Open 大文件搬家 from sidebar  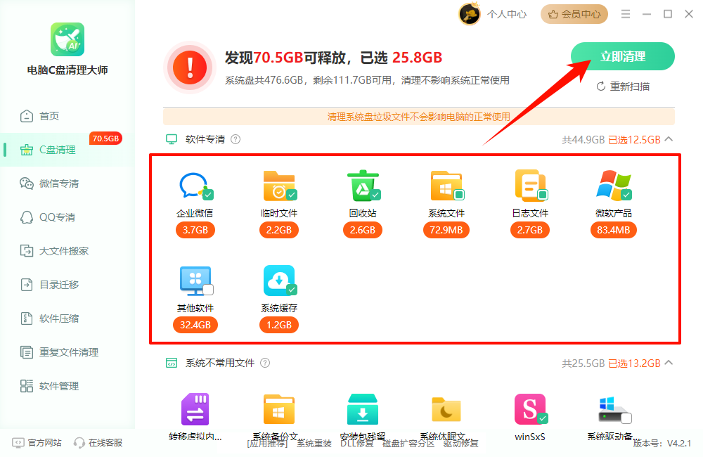pos(55,251)
